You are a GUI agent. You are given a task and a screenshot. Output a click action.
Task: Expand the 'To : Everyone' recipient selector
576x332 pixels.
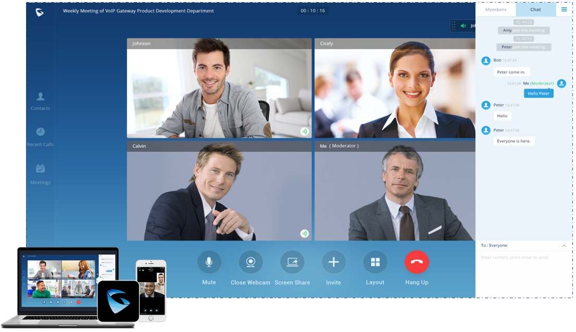(564, 246)
